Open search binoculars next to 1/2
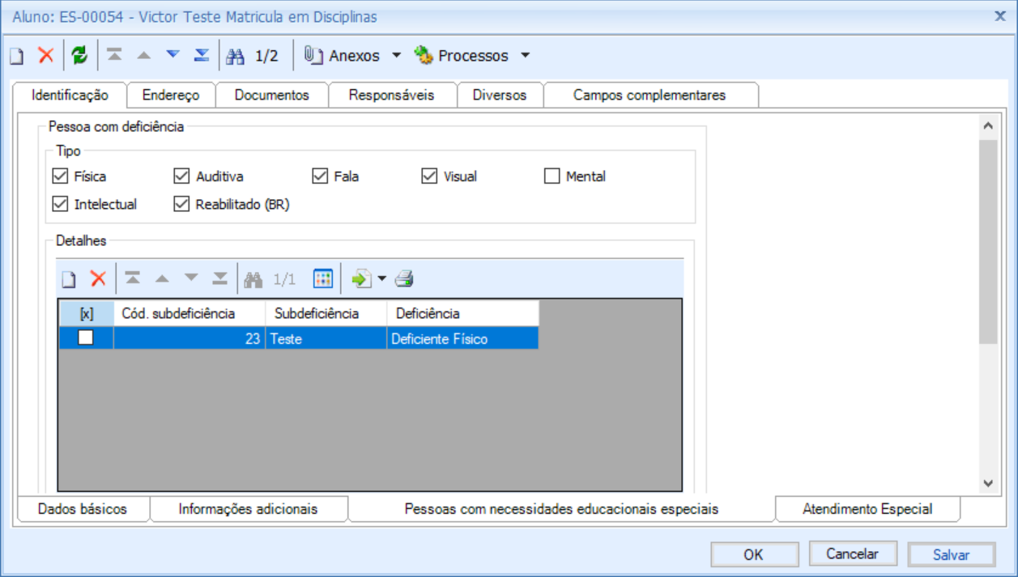 pyautogui.click(x=235, y=56)
